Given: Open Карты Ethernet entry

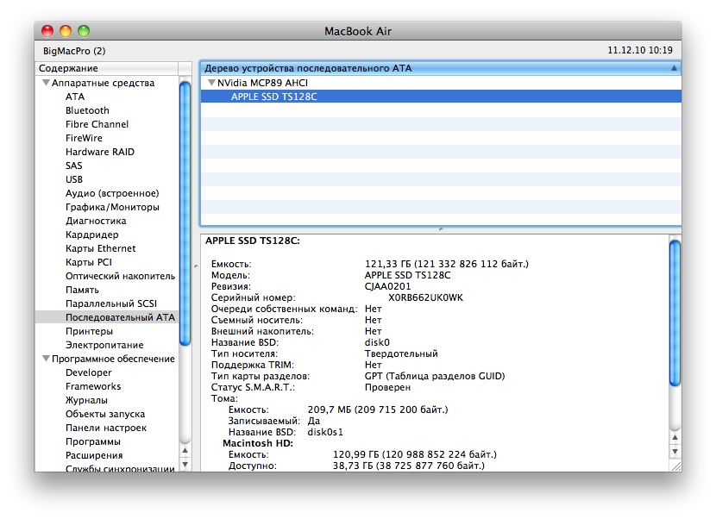Looking at the screenshot, I should [x=100, y=249].
